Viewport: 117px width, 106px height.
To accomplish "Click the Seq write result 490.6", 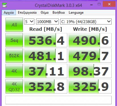I will click(x=90, y=40).
